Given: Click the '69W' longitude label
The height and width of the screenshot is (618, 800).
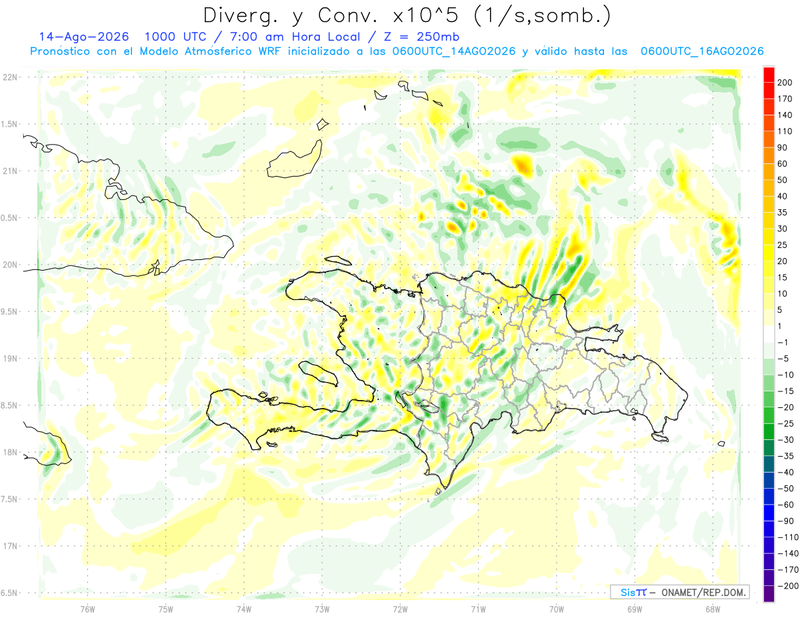Looking at the screenshot, I should pyautogui.click(x=635, y=609).
